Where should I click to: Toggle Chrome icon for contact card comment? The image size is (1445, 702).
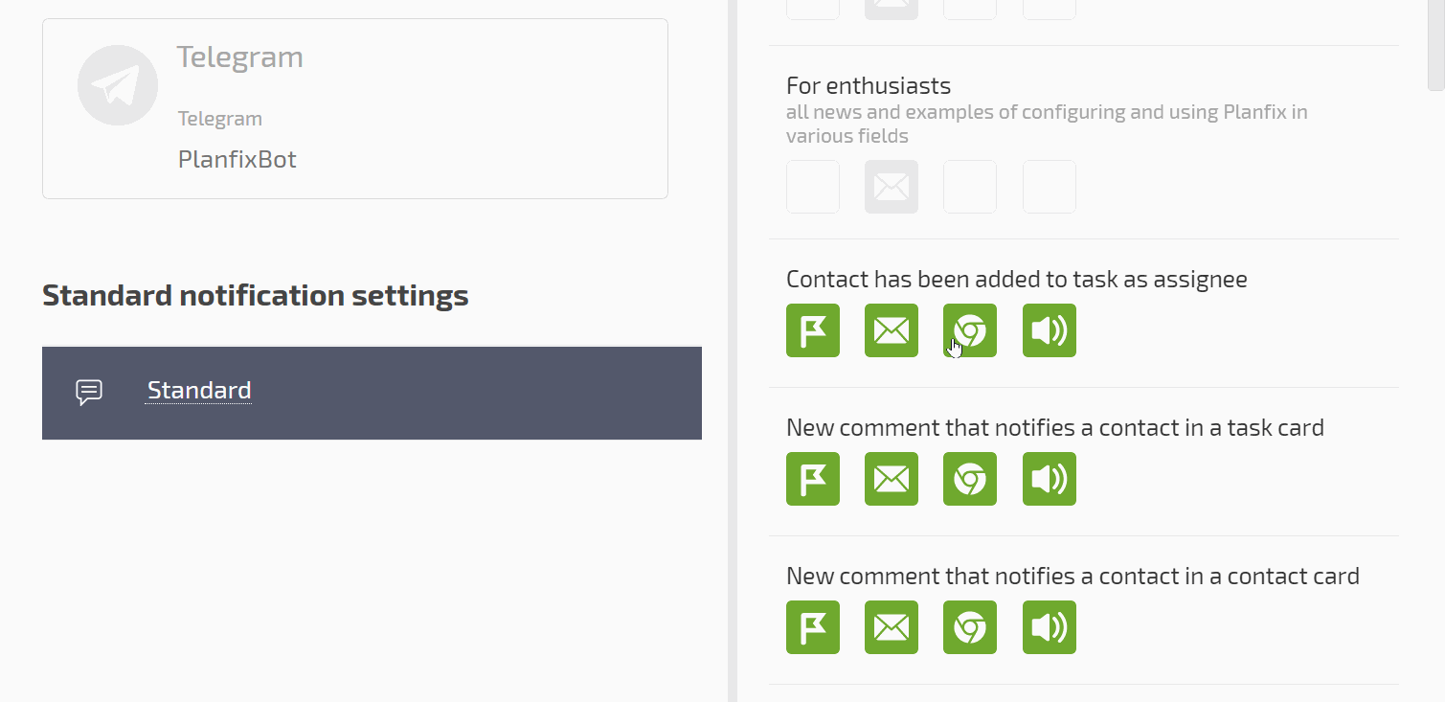coord(970,627)
